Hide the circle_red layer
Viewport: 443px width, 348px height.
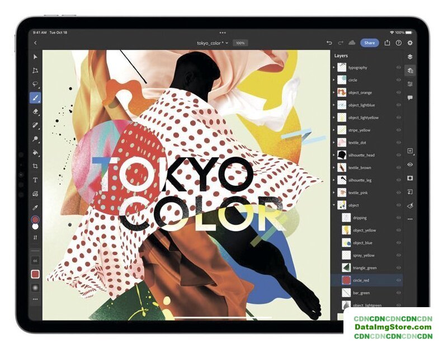pos(399,280)
